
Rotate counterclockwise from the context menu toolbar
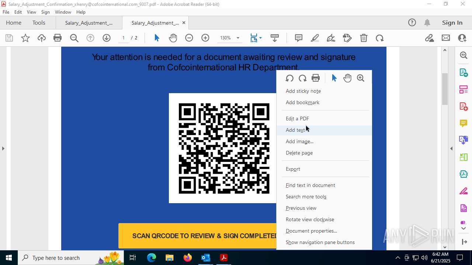point(289,78)
